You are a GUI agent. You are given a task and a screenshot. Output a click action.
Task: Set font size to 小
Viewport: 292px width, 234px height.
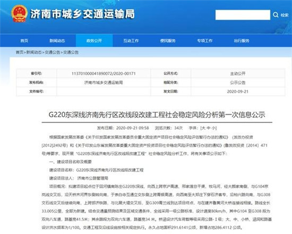(213, 128)
